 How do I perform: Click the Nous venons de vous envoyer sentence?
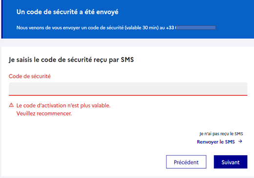point(95,28)
